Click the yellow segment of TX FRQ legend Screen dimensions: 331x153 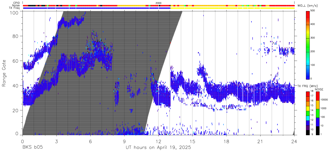coord(308,109)
